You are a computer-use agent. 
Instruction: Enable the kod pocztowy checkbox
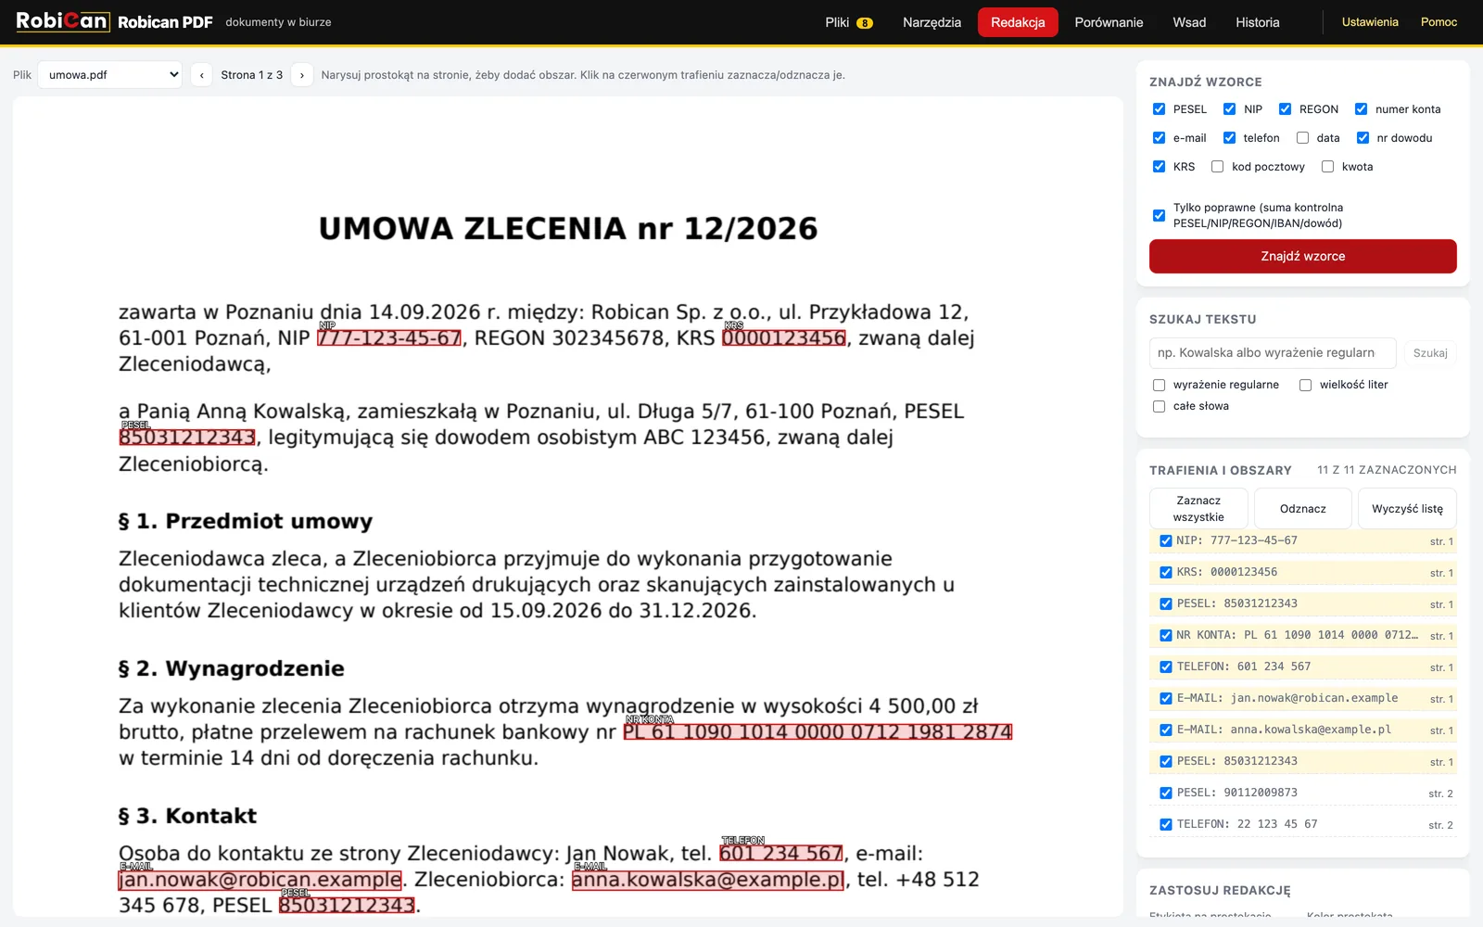pyautogui.click(x=1217, y=167)
